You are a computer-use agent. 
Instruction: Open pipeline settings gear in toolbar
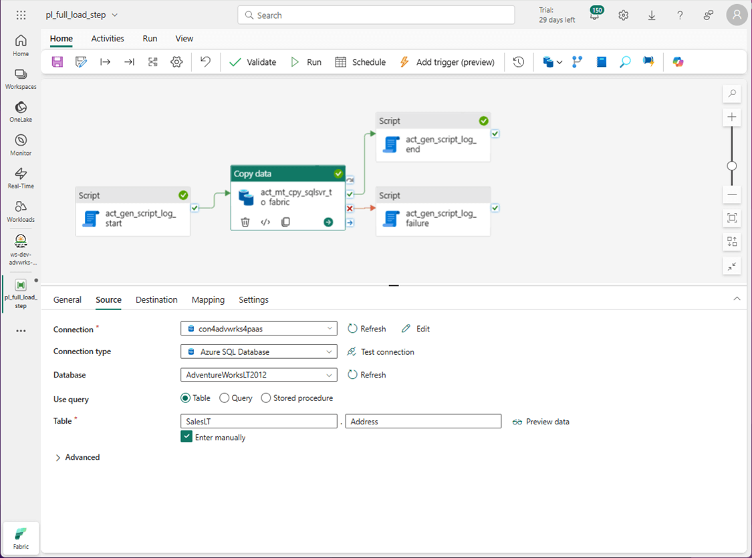click(x=176, y=62)
